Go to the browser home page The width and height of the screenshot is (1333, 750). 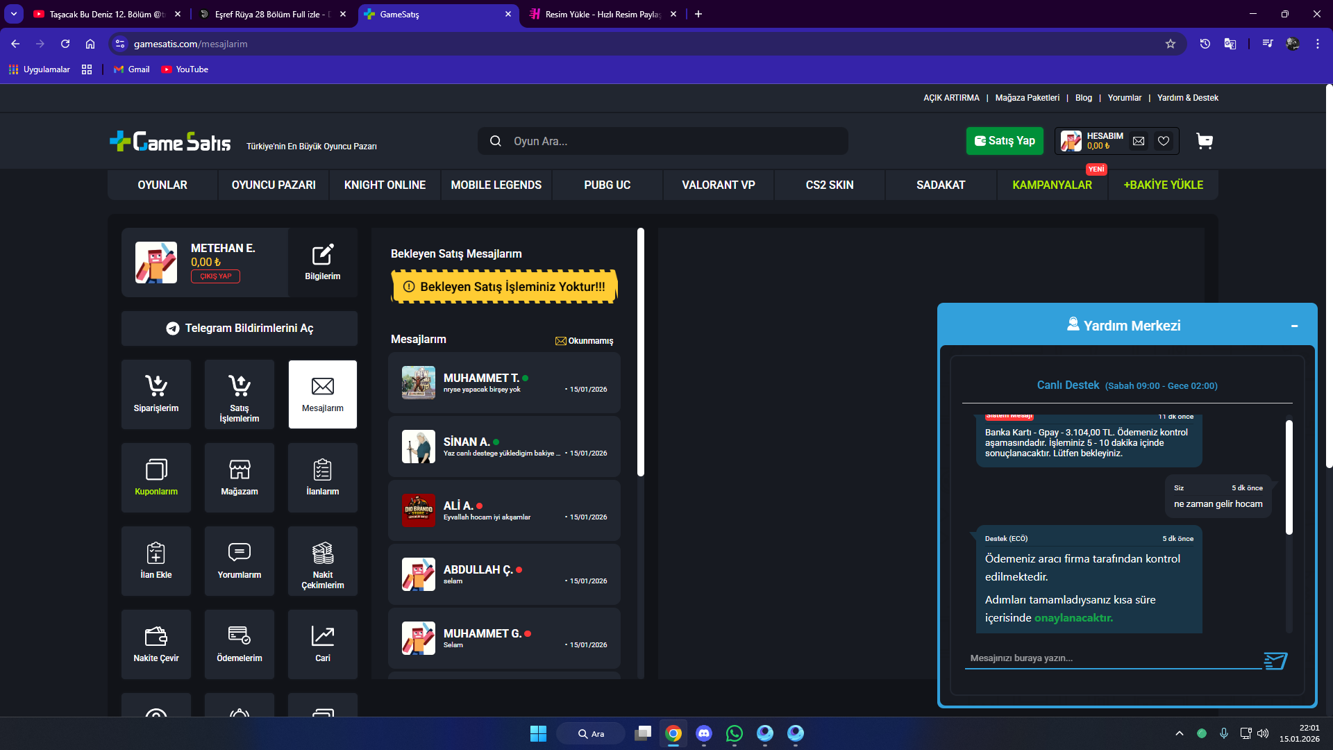[x=90, y=44]
